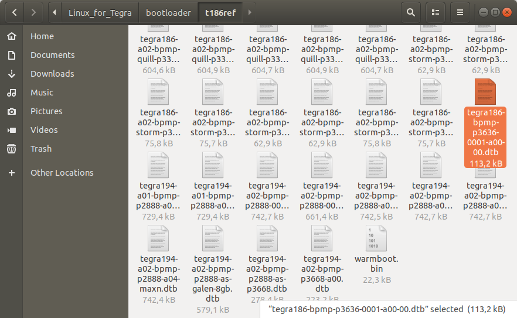Click the Trash label in sidebar
The image size is (517, 318).
41,149
